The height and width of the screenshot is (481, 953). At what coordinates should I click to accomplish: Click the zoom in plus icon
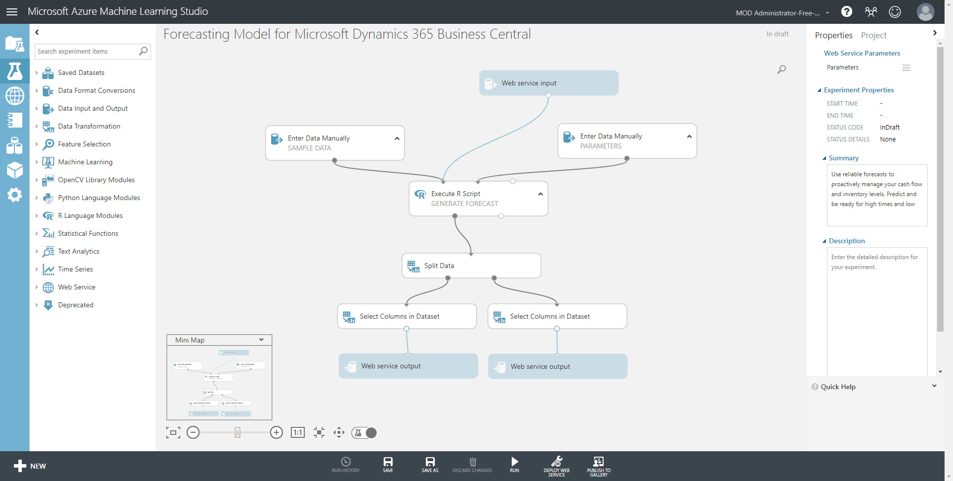[276, 432]
